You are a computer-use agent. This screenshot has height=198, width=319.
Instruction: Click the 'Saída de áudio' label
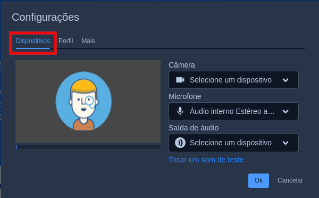(194, 128)
